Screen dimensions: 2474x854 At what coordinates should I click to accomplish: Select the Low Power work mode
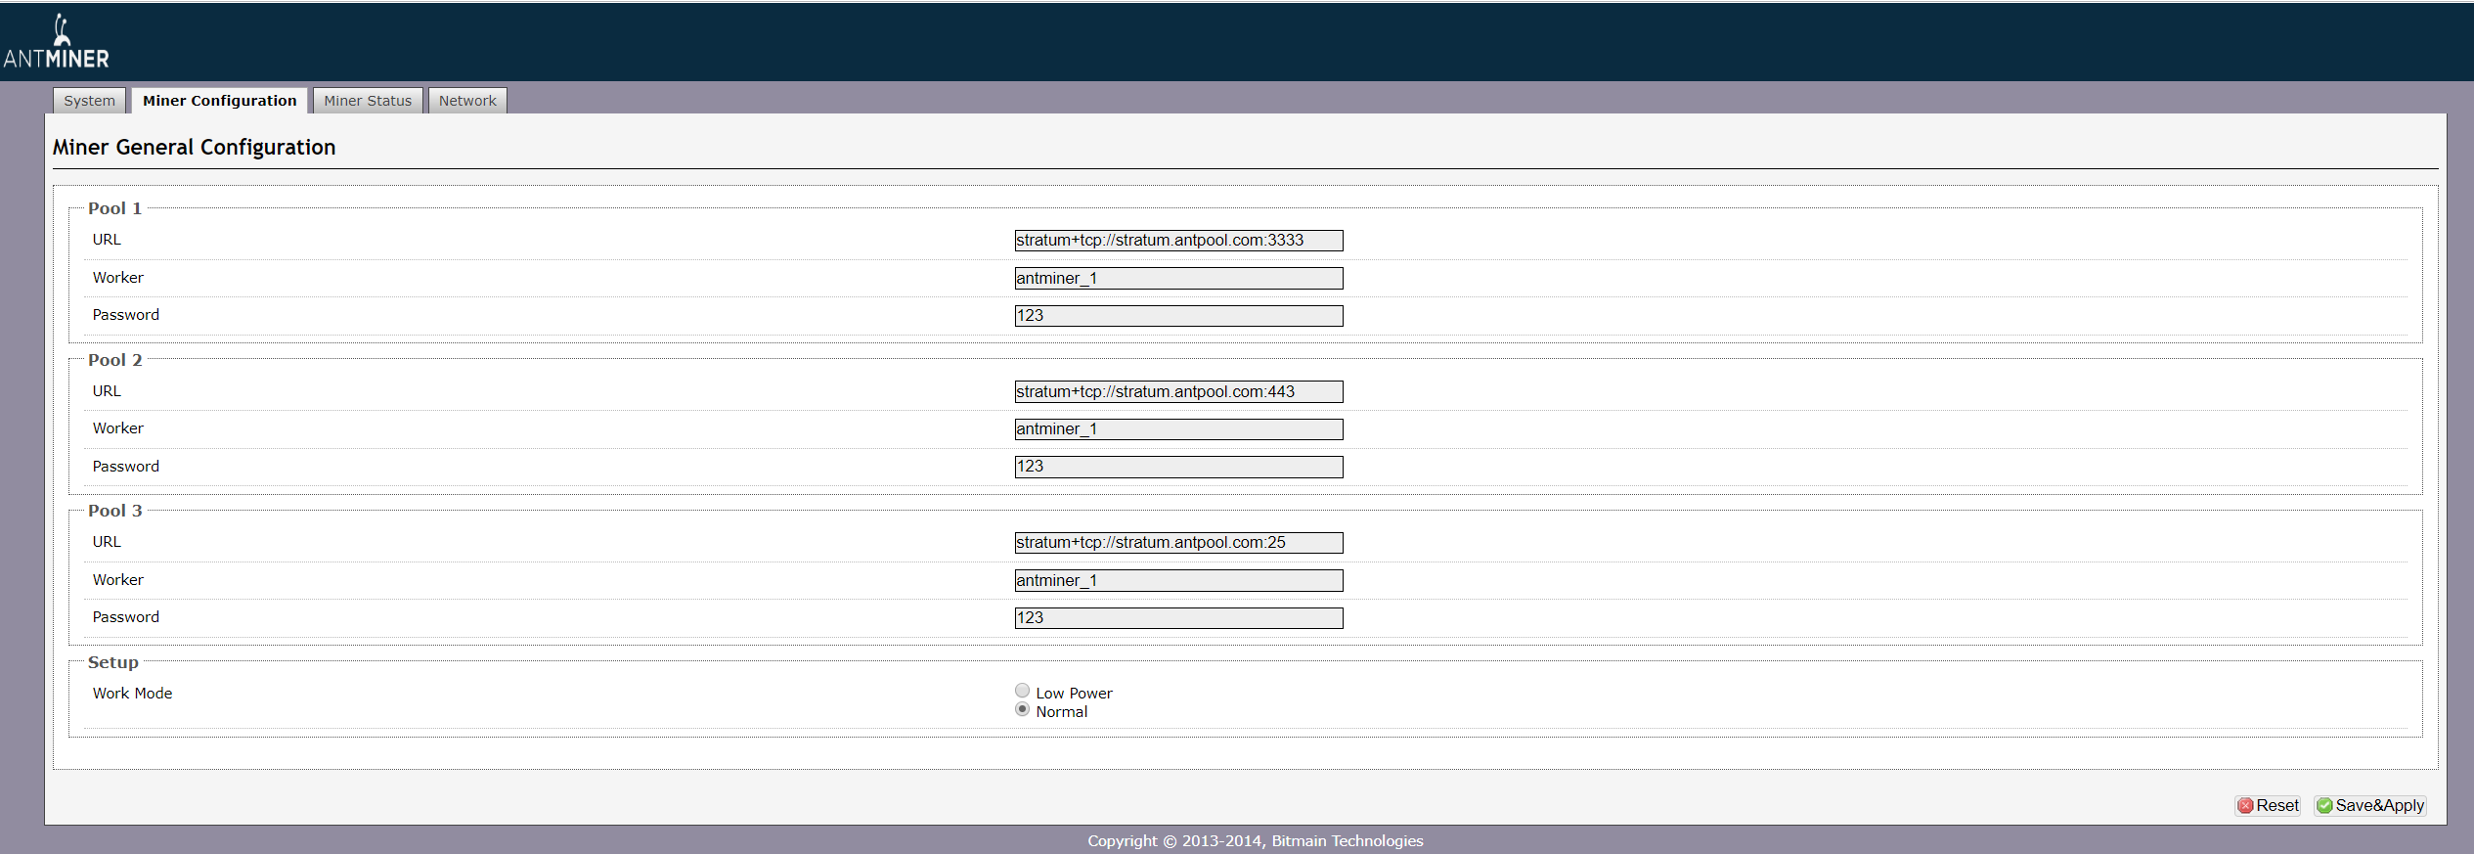click(1022, 691)
